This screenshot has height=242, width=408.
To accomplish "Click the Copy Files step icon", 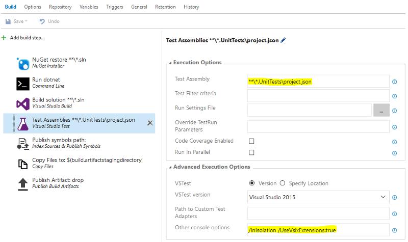I will point(23,164).
